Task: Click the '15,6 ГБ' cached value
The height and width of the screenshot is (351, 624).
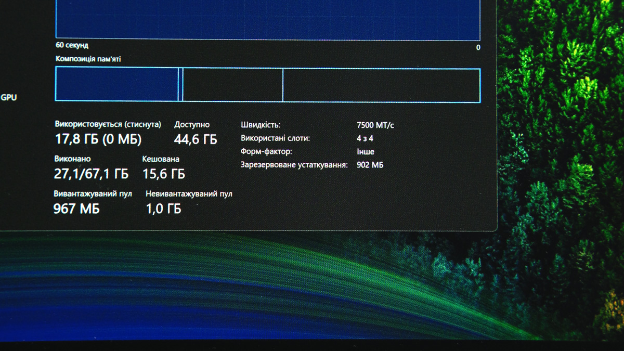Action: click(163, 174)
